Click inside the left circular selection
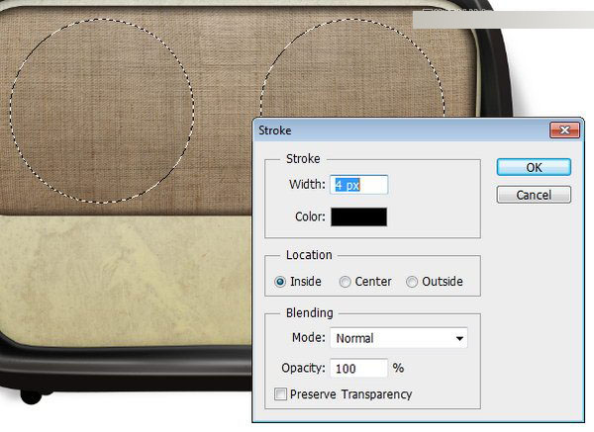The height and width of the screenshot is (432, 594). click(x=102, y=112)
